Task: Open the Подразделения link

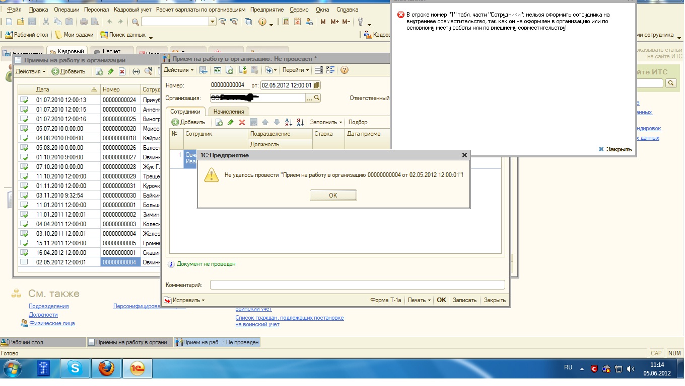Action: coord(49,306)
